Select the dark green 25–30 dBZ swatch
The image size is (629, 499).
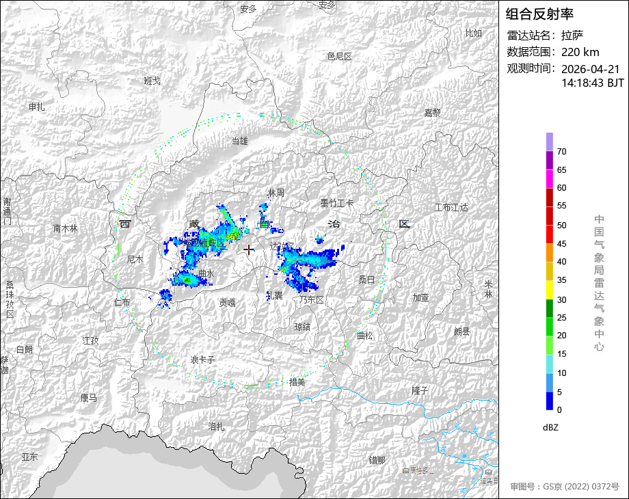[x=550, y=308]
